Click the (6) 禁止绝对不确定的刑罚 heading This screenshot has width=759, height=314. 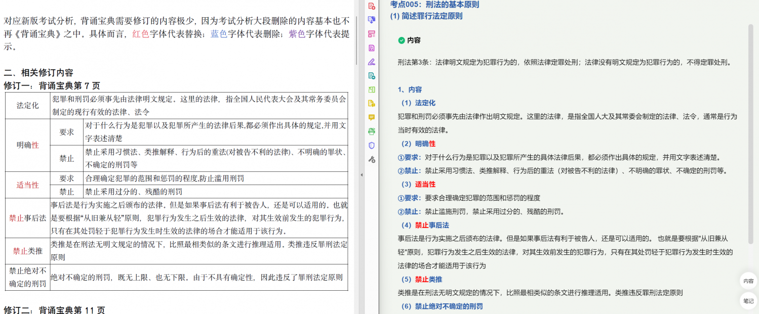coord(442,306)
